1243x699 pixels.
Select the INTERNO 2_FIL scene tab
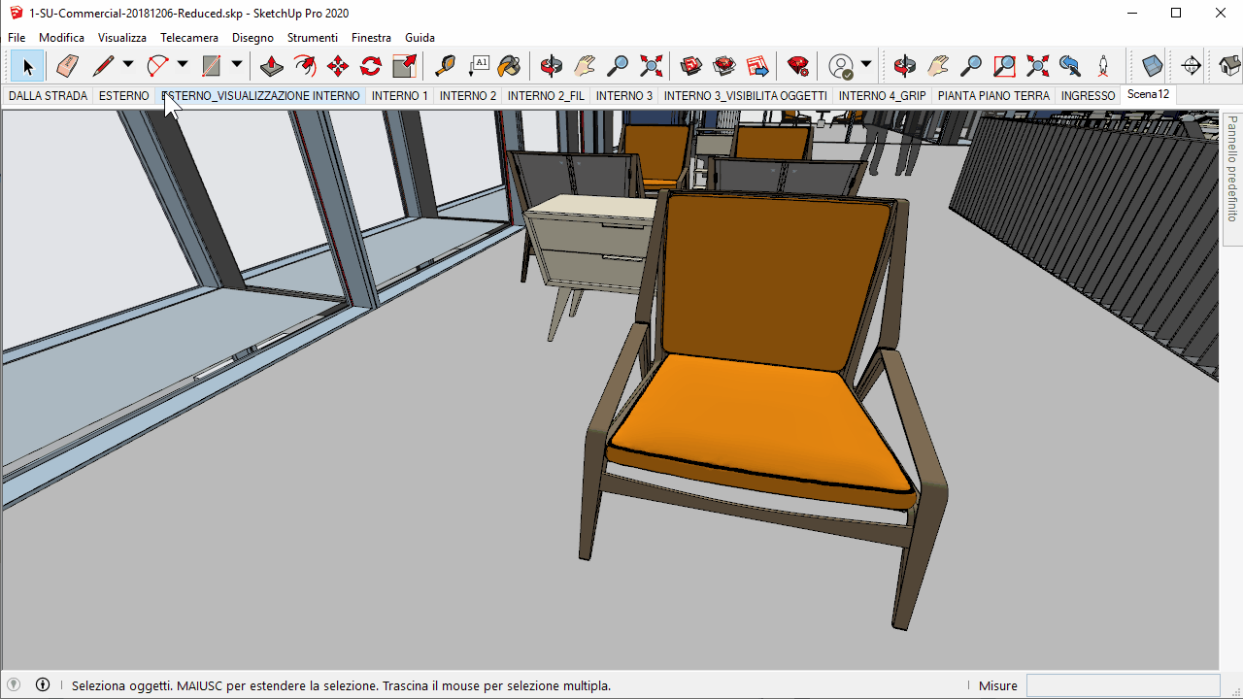tap(546, 96)
